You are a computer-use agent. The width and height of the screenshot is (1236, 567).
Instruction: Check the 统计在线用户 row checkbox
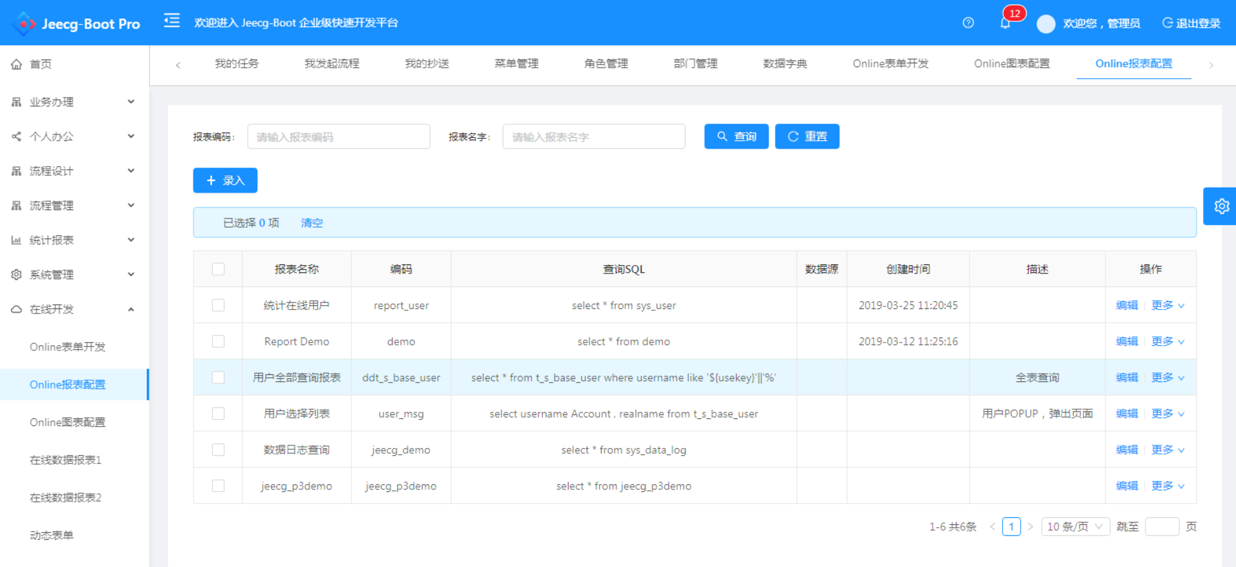(x=218, y=305)
